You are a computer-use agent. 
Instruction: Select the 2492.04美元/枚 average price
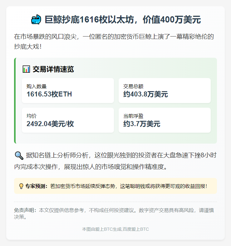(50, 124)
